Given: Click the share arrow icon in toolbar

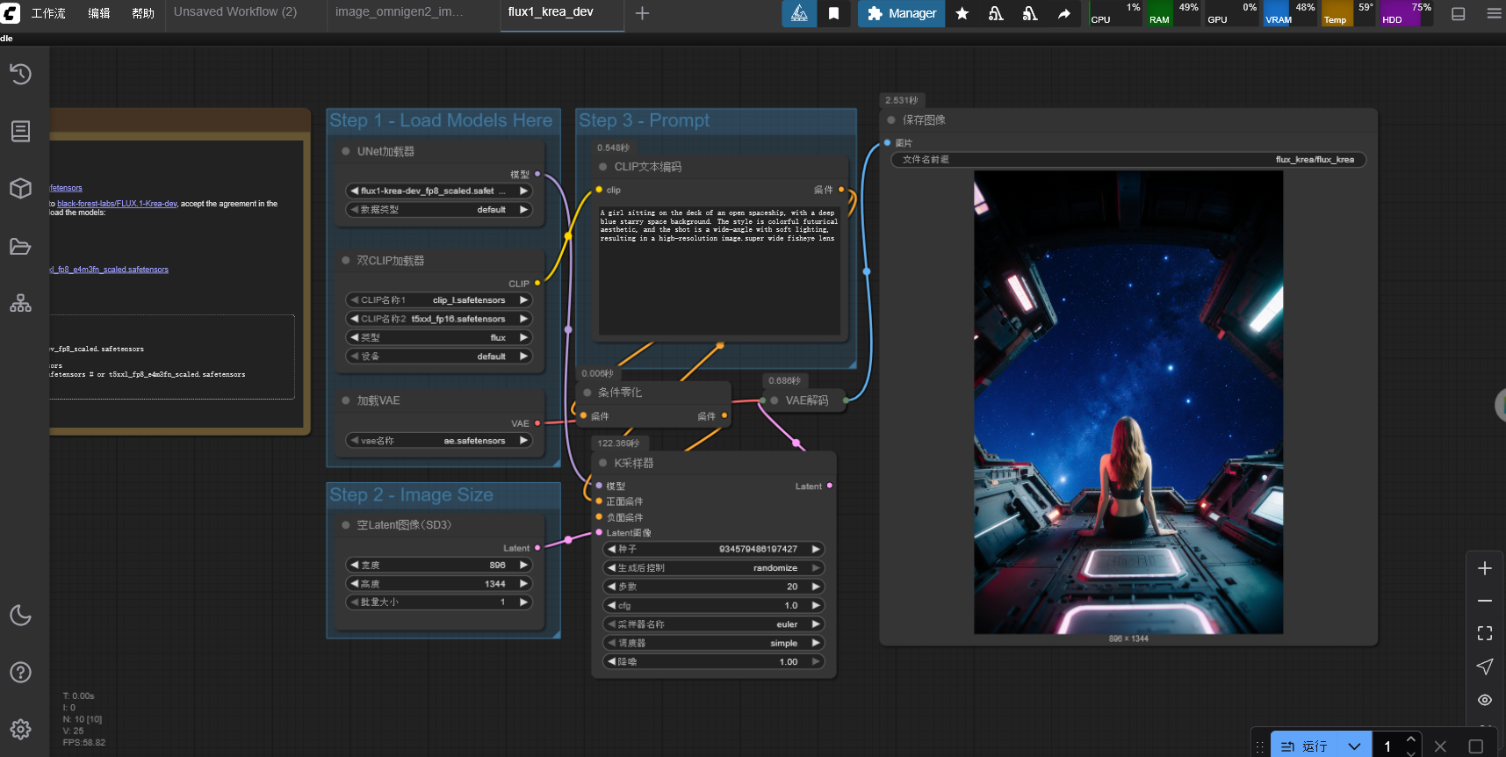Looking at the screenshot, I should coord(1063,13).
